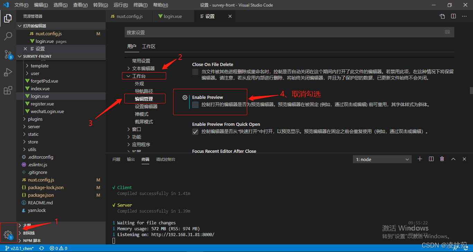Collapse the SURVEY-FRONT folder section
The height and width of the screenshot is (252, 473).
[x=61, y=56]
